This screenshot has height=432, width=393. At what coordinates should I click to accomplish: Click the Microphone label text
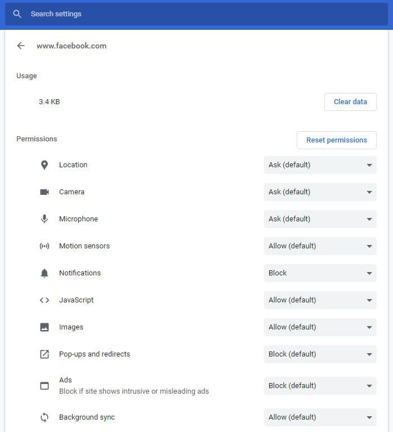pyautogui.click(x=78, y=219)
